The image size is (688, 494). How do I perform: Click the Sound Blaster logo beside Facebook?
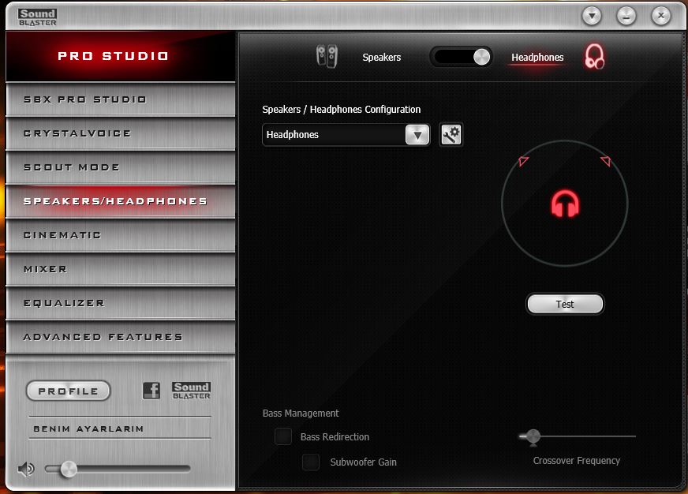(x=191, y=390)
